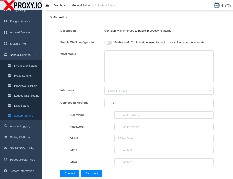The image size is (233, 179).
Task: Click the Connect button
Action: [70, 173]
